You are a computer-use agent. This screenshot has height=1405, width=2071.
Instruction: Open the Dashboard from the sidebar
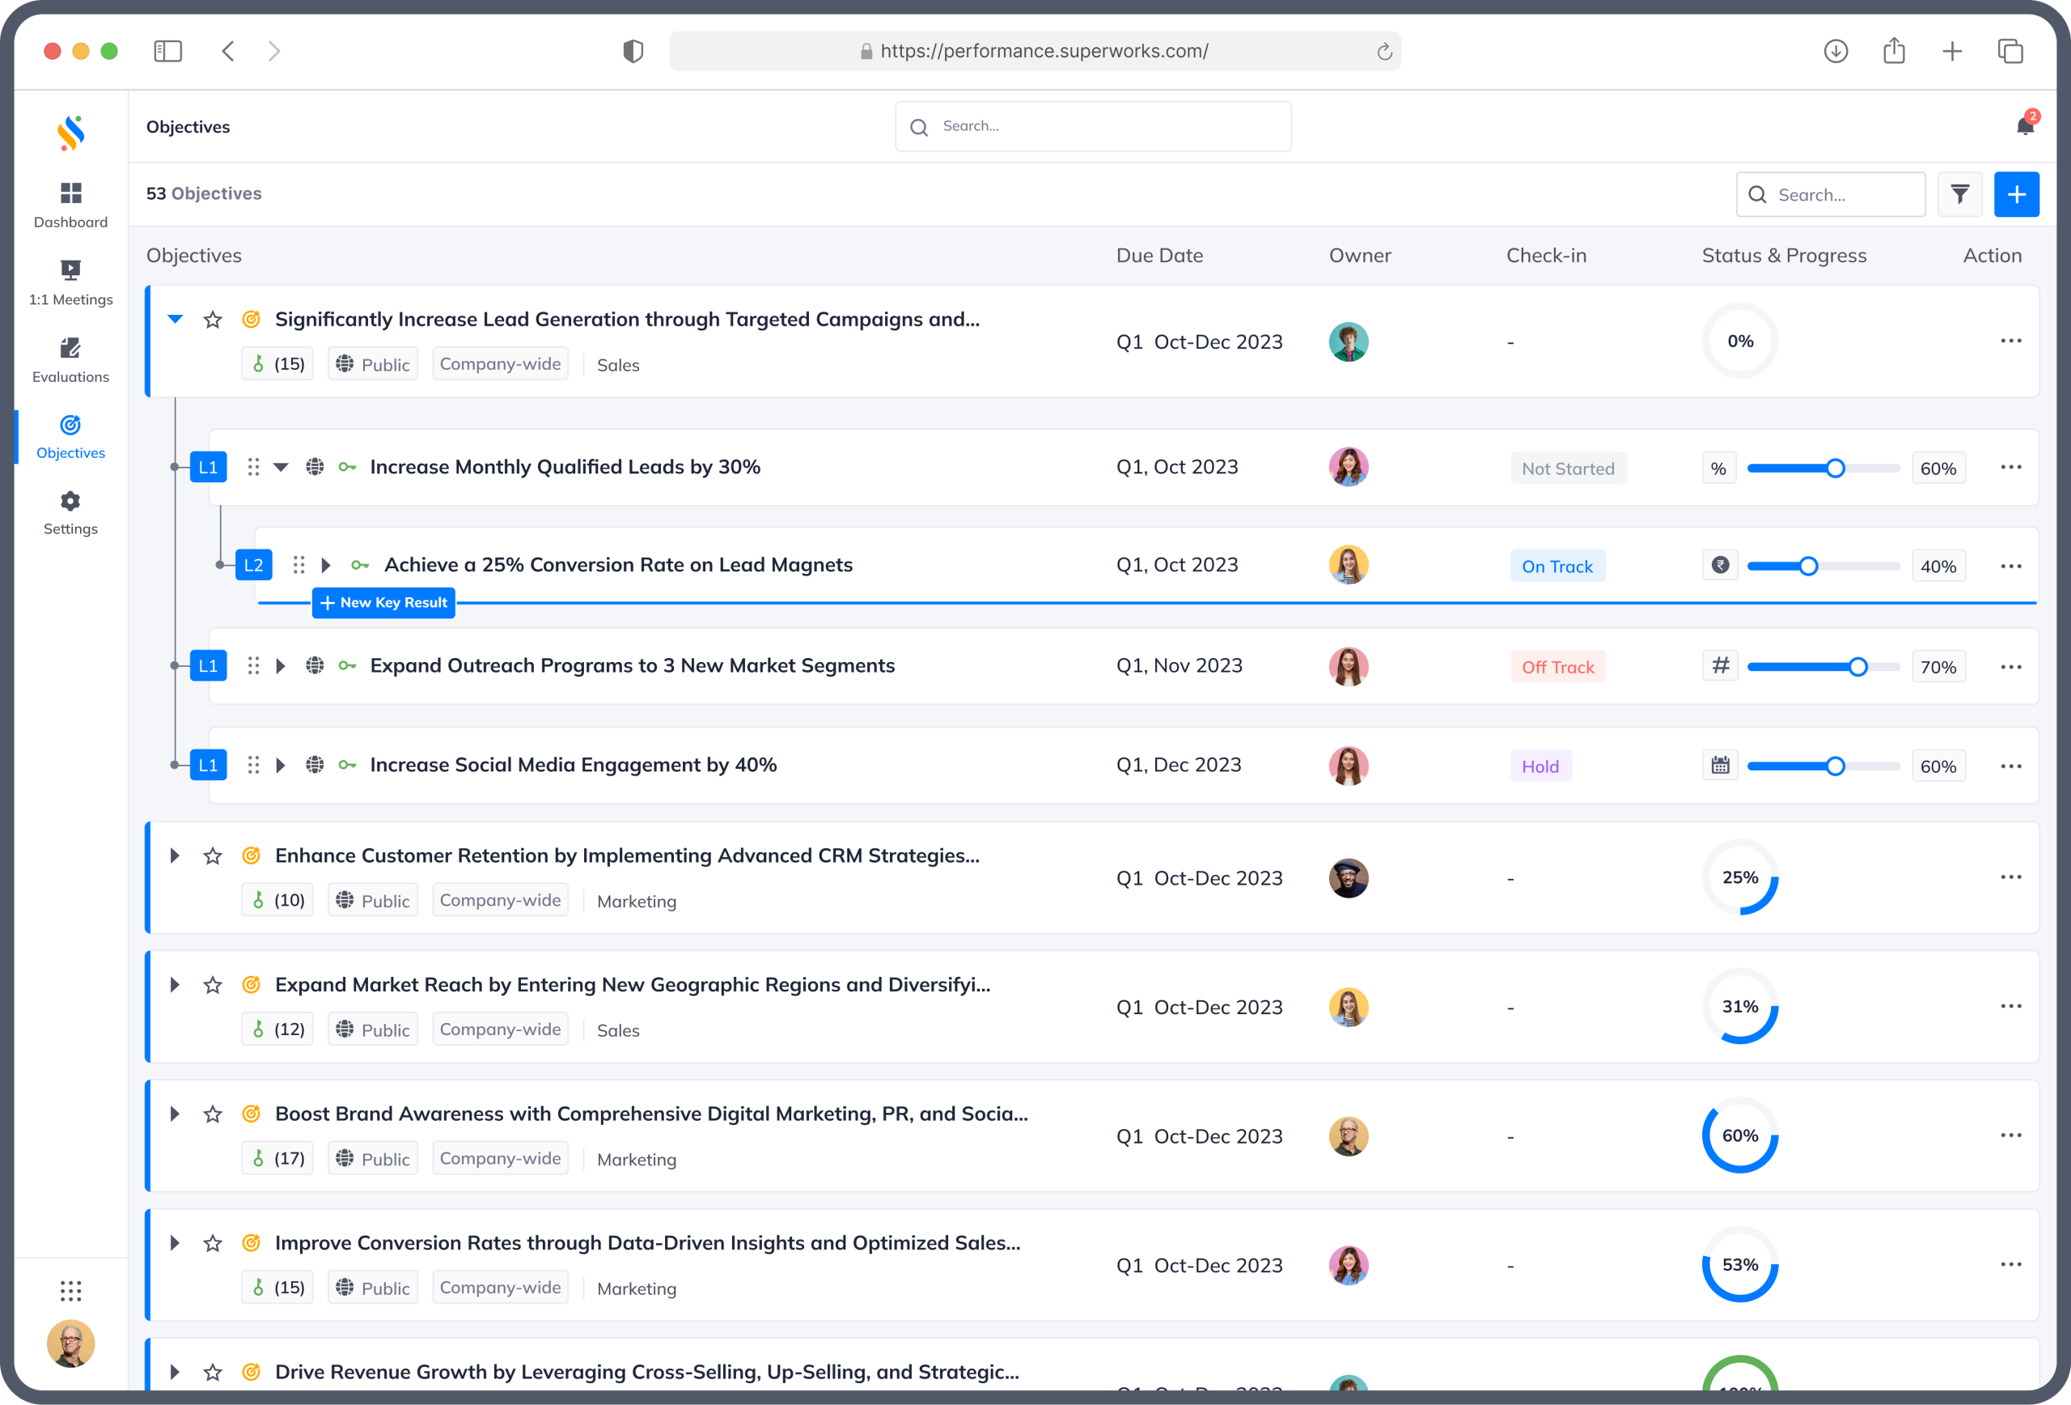click(x=70, y=203)
